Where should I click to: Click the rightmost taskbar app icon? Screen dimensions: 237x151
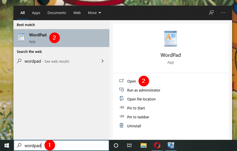[x=170, y=145]
